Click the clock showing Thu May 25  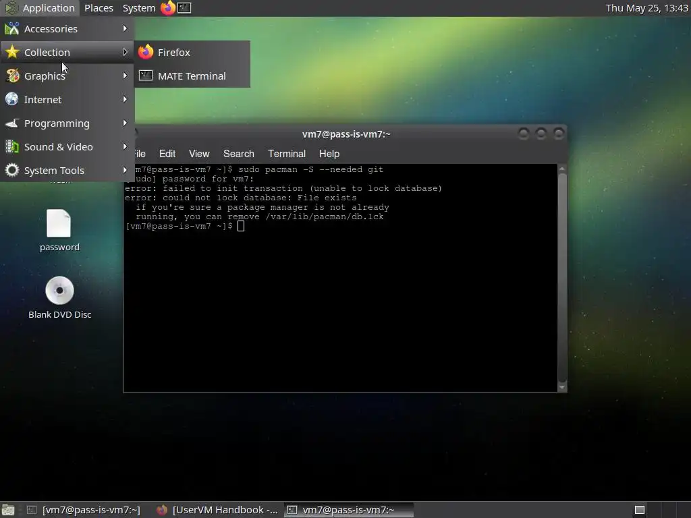click(647, 8)
